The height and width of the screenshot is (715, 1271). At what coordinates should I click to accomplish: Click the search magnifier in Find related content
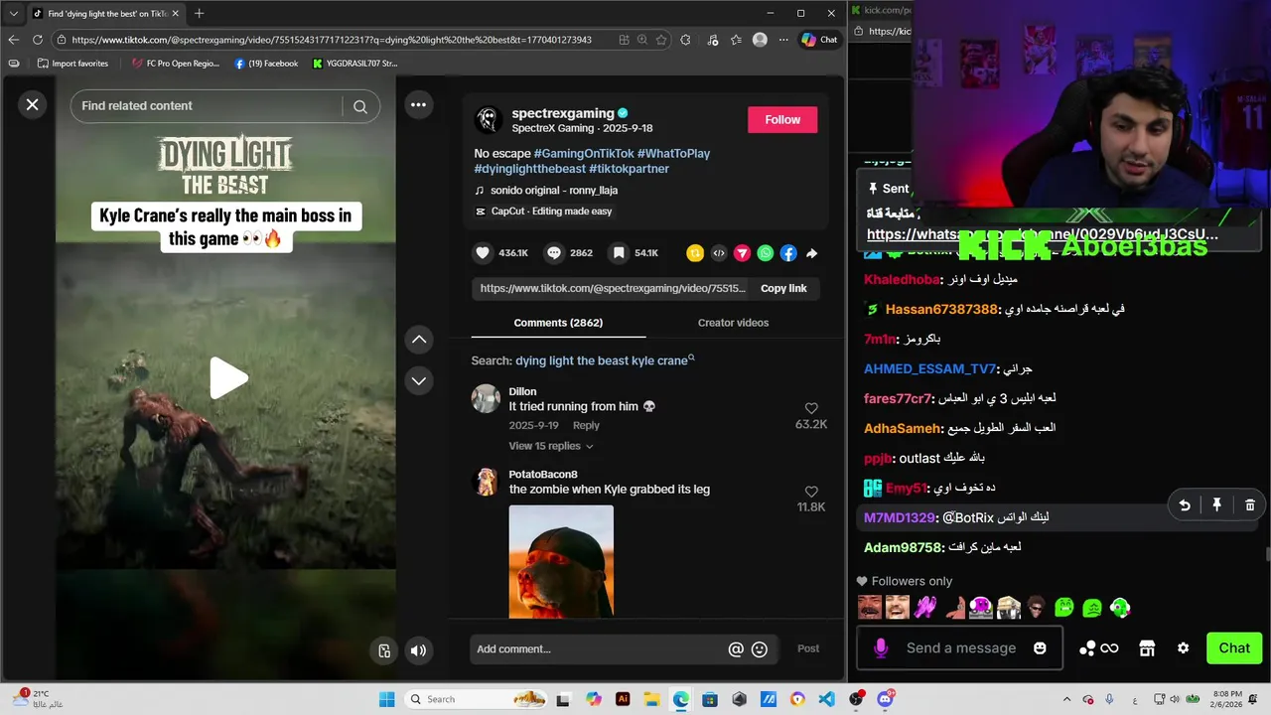point(360,106)
